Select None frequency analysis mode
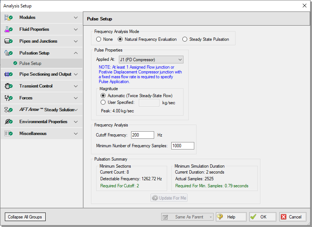Screen dimensions: 312x227 pyautogui.click(x=99, y=39)
